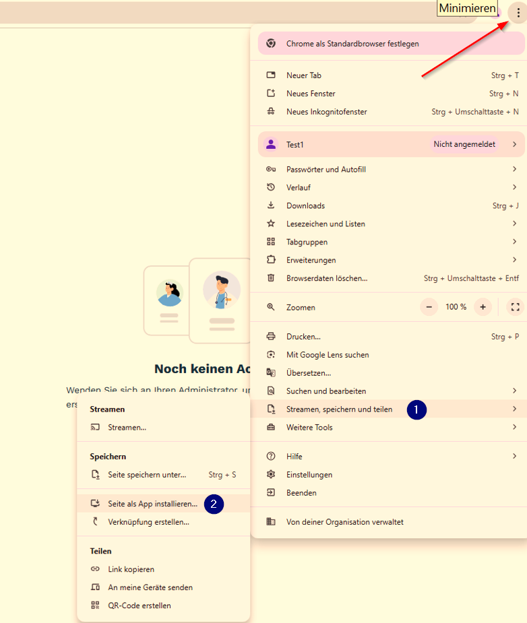Click the puzzle icon beside Erweiterungen
The image size is (527, 623).
[271, 260]
